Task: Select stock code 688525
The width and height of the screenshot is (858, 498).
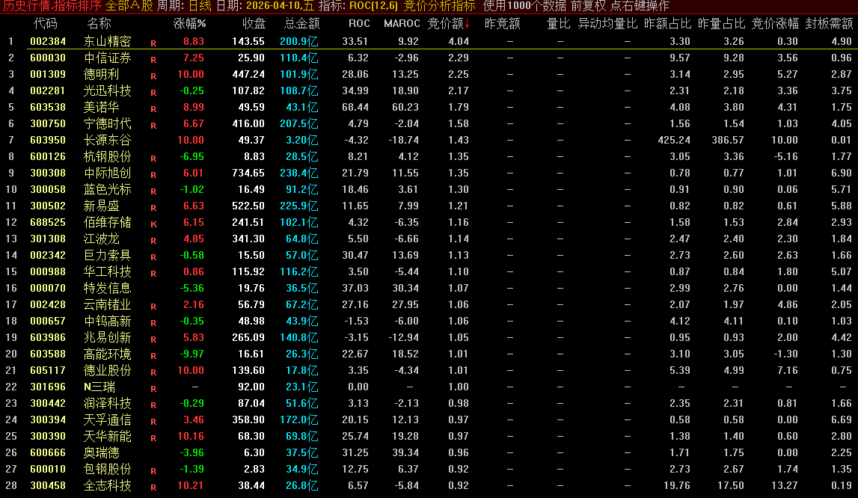Action: 48,222
